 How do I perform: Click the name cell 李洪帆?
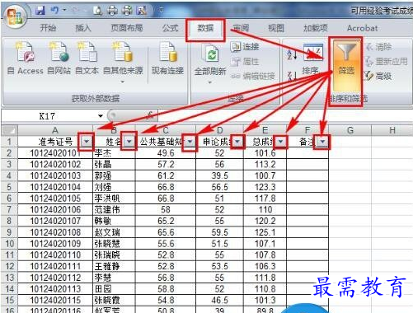click(114, 199)
